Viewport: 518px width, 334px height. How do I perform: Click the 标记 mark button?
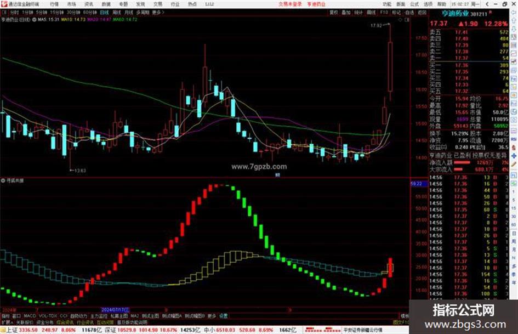[x=396, y=12]
